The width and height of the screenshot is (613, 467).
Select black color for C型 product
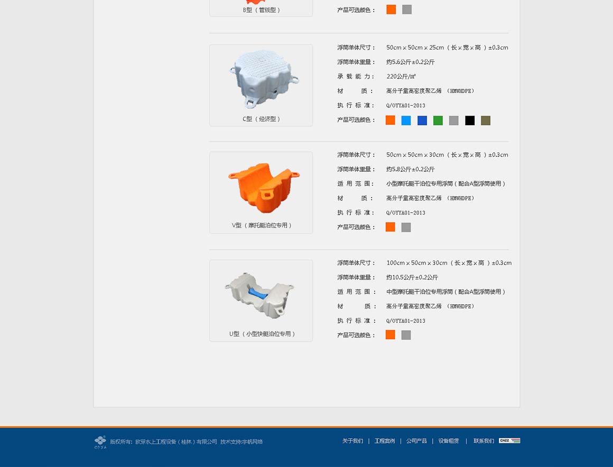click(470, 120)
